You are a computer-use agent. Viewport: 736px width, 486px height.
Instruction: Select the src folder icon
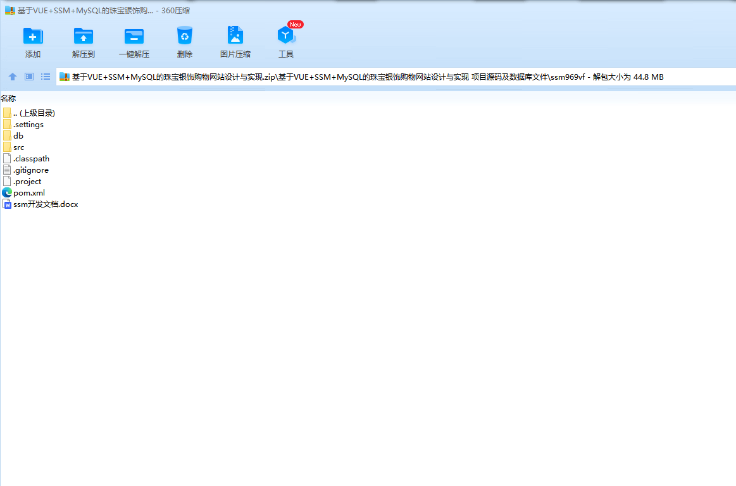coord(7,147)
